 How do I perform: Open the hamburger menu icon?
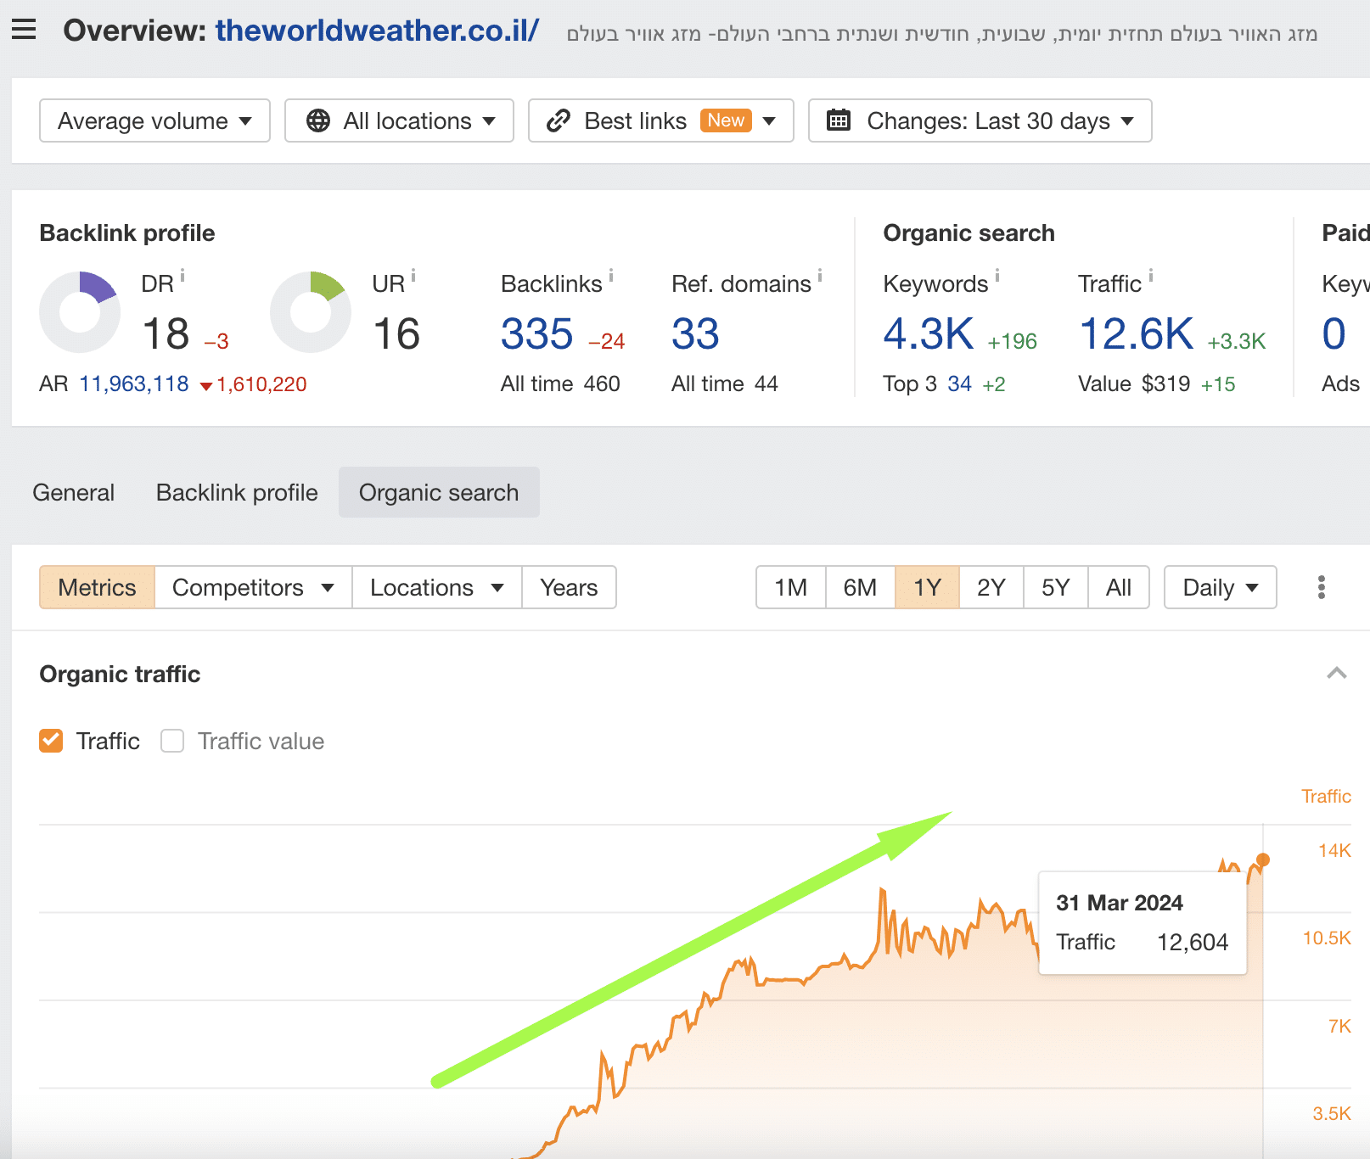coord(24,30)
